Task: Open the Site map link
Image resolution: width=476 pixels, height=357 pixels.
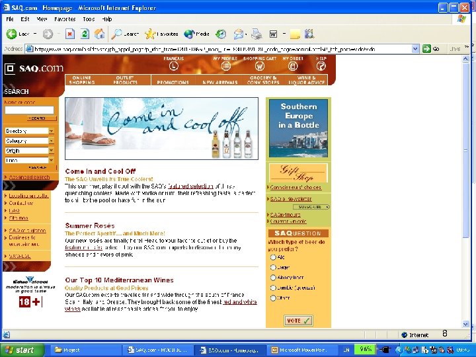Action: point(19,218)
